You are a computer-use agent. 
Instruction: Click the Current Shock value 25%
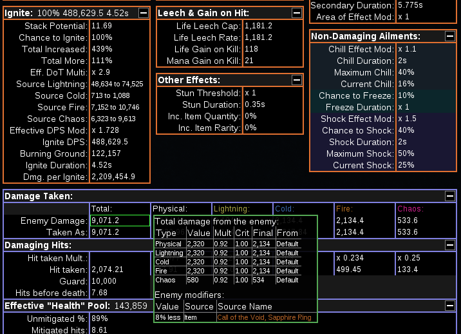click(406, 165)
